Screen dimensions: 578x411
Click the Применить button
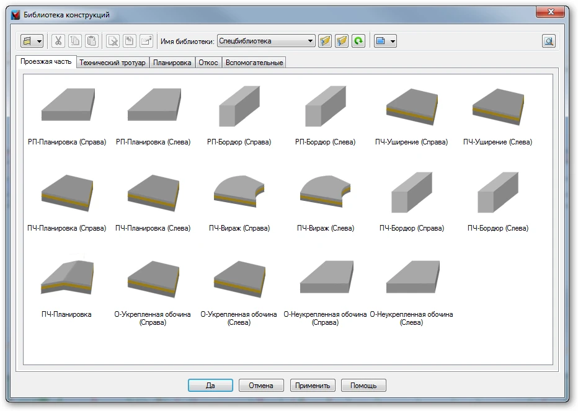[313, 385]
